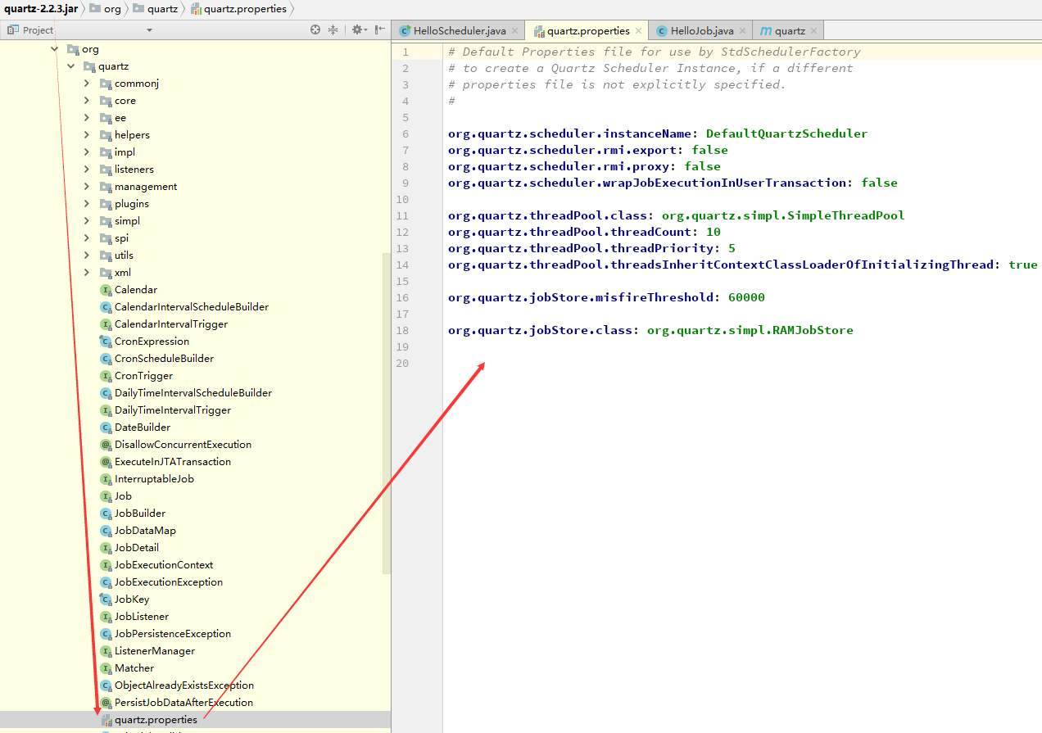Close the quartz.properties tab
The height and width of the screenshot is (733, 1042).
coord(639,31)
